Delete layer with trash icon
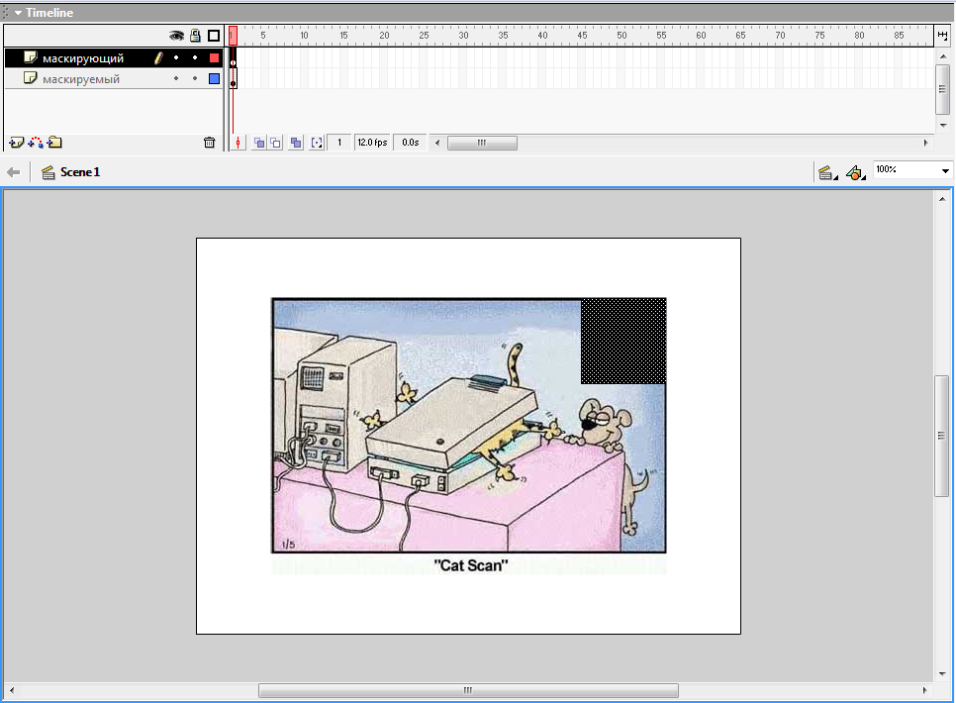The height and width of the screenshot is (703, 956). click(x=209, y=143)
